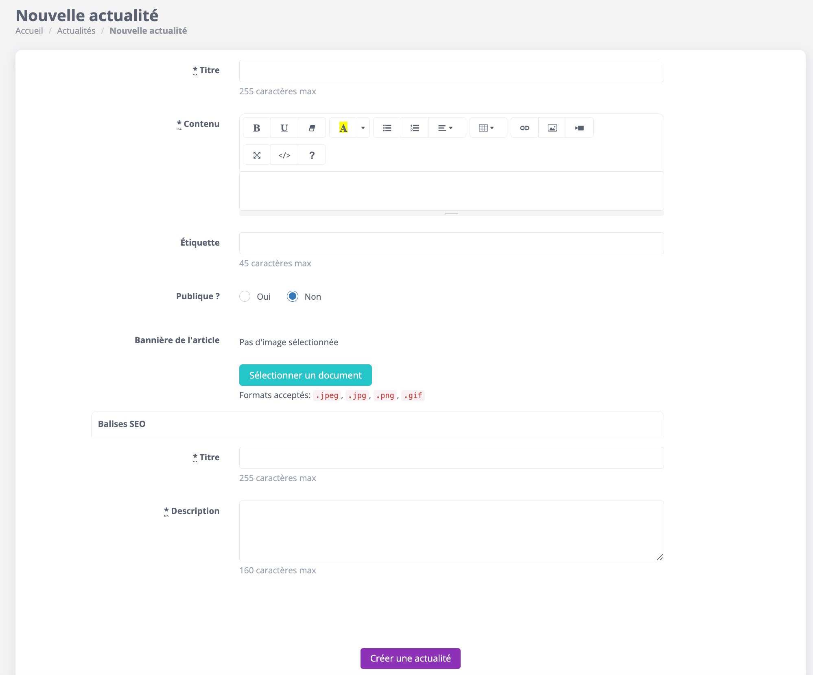Select the Non radio for Publique
The width and height of the screenshot is (813, 675).
(x=293, y=296)
